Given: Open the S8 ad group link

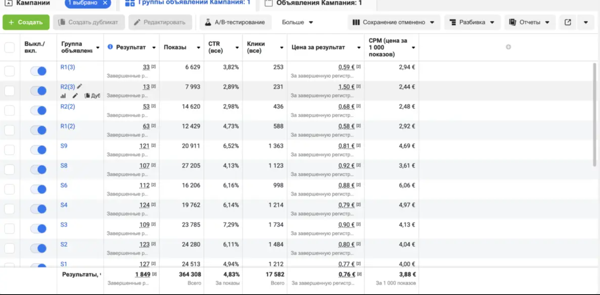Looking at the screenshot, I should point(64,166).
